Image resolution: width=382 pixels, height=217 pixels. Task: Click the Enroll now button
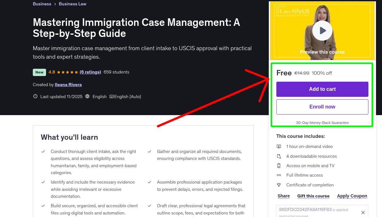pyautogui.click(x=322, y=107)
